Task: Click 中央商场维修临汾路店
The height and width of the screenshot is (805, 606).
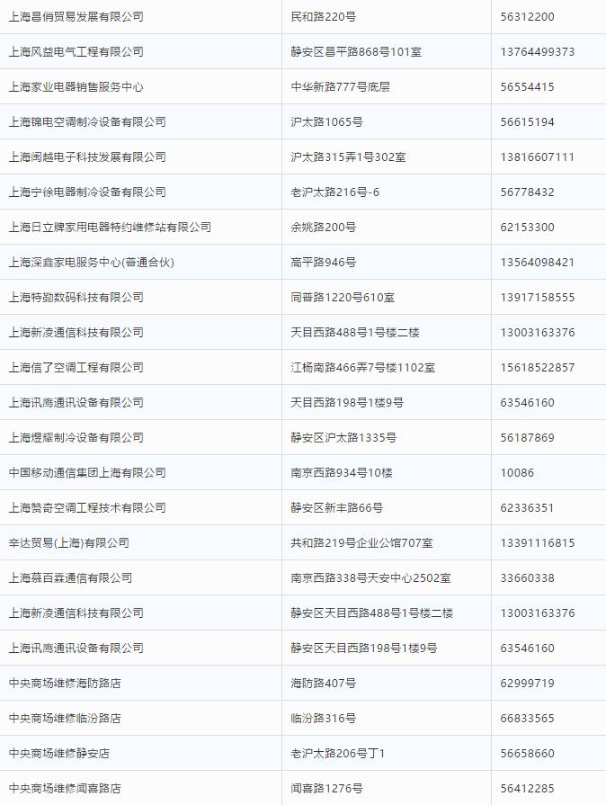Action: [x=65, y=719]
